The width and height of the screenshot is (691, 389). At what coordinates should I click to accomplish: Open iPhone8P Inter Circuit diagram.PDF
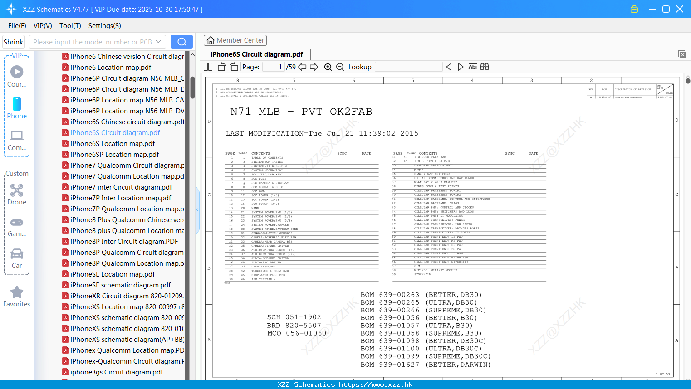(x=120, y=242)
